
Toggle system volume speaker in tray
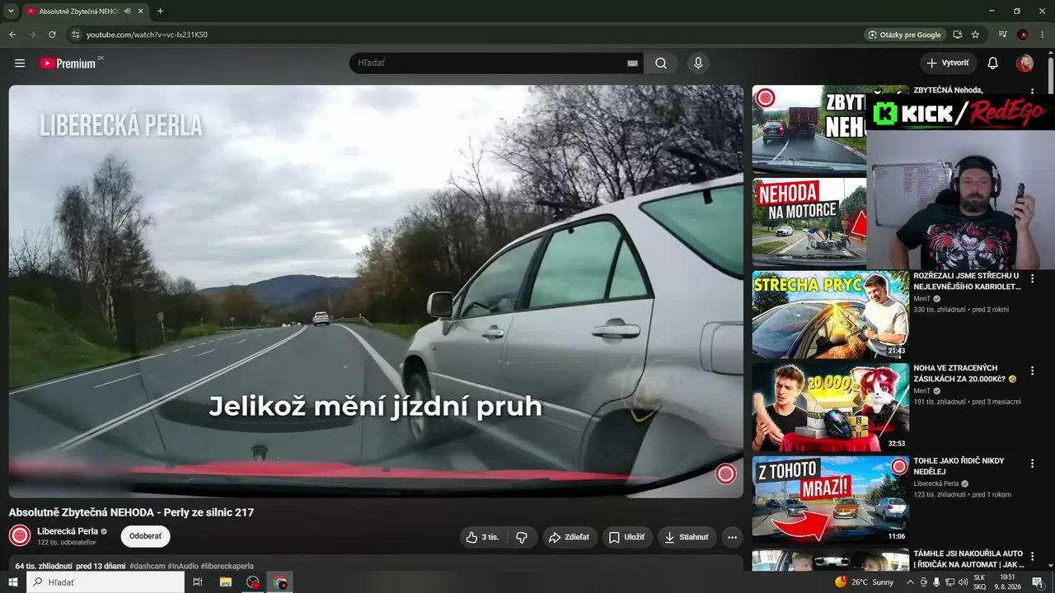click(963, 582)
